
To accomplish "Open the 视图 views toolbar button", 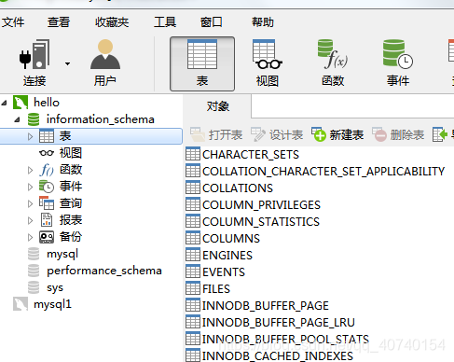I will (268, 63).
